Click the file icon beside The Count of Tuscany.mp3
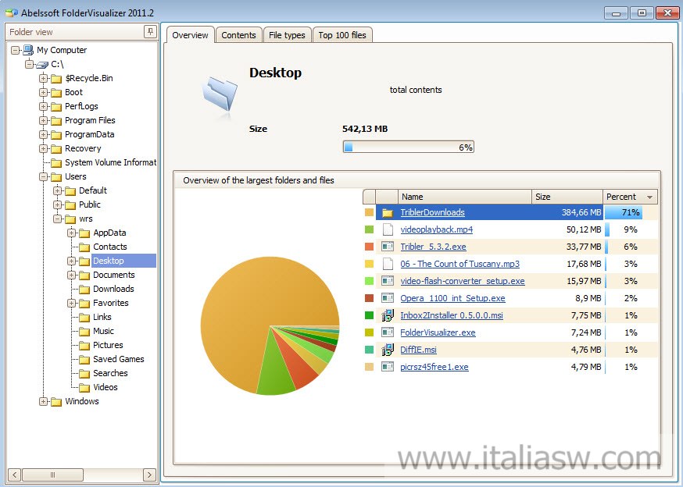Image resolution: width=683 pixels, height=487 pixels. tap(388, 264)
